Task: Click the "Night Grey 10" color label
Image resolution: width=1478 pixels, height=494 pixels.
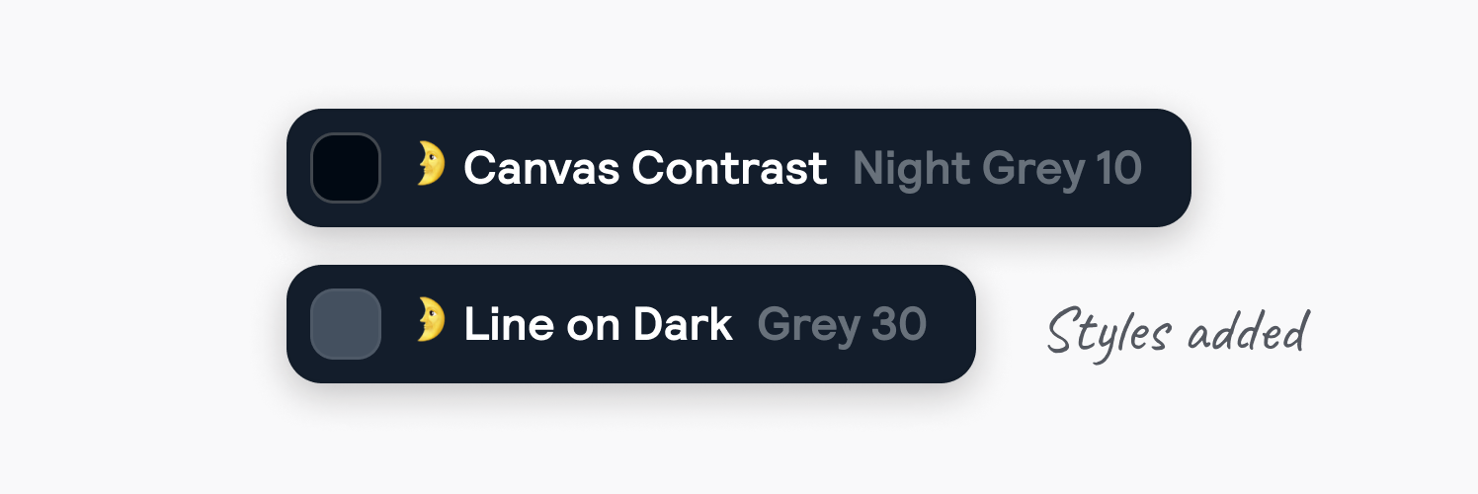Action: click(997, 169)
